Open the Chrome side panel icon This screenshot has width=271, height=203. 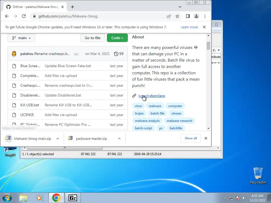tap(188, 16)
